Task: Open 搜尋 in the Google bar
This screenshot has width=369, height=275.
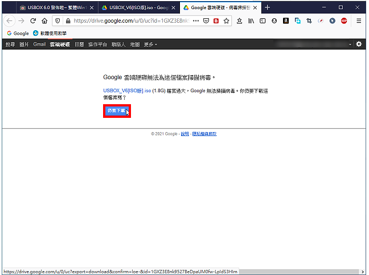Action: coord(10,44)
